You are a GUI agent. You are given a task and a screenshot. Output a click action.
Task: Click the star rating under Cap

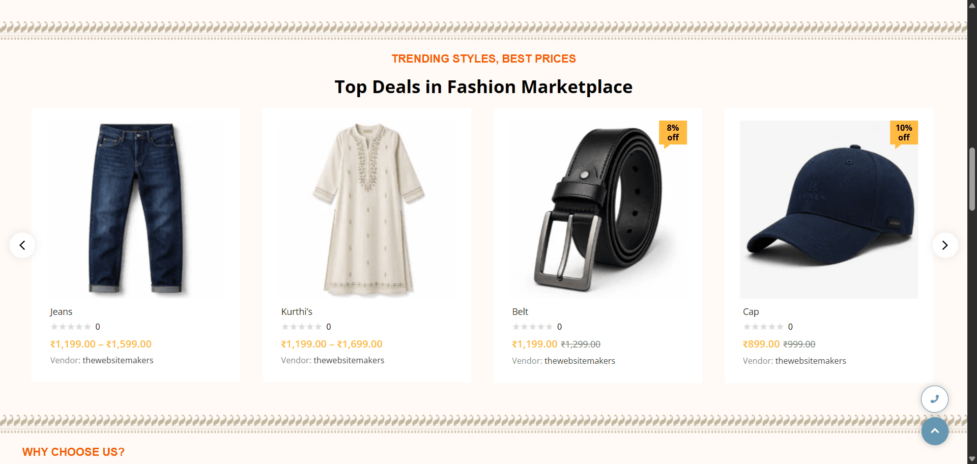pos(763,327)
